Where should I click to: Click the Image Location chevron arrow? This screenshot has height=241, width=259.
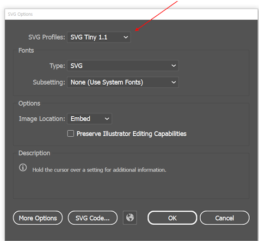coord(107,119)
